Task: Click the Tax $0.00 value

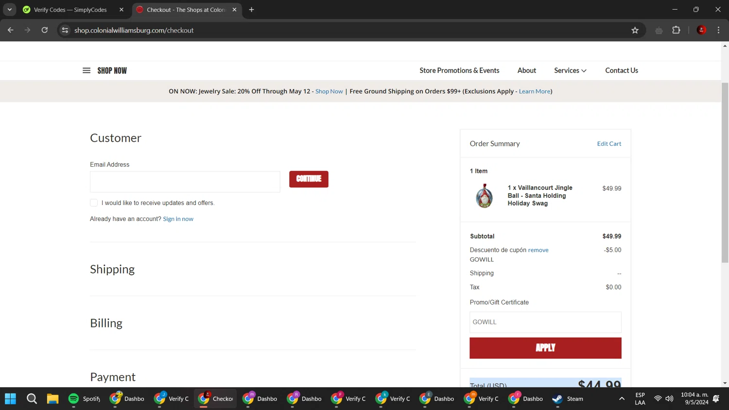Action: point(613,287)
